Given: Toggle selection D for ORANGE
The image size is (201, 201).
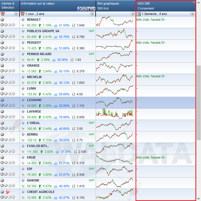Looking at the screenshot, I should (x=13, y=71).
